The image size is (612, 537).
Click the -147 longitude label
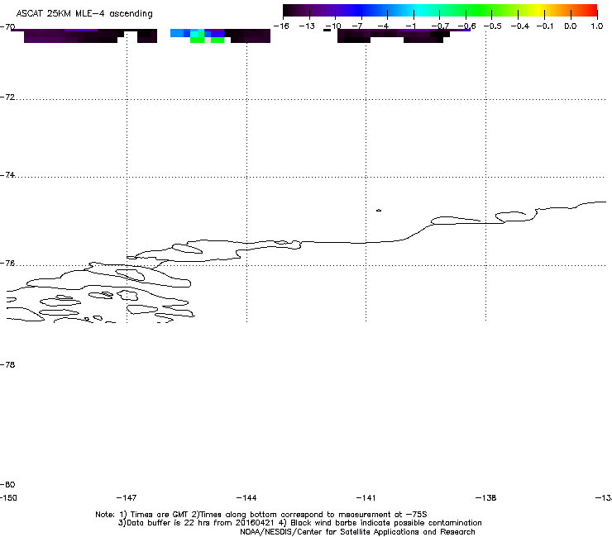[127, 497]
